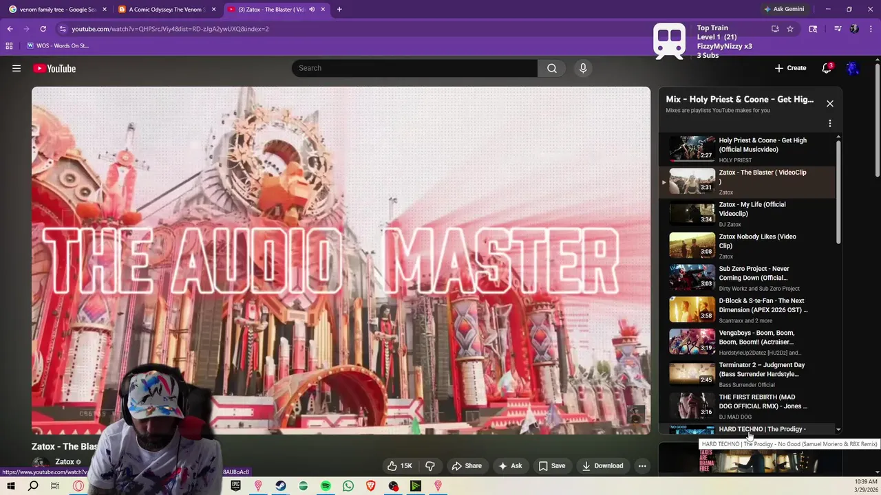The image size is (881, 495).
Task: Launch Epic Games from taskbar
Action: click(236, 486)
